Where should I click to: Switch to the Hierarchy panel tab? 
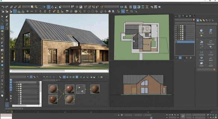(x=183, y=16)
